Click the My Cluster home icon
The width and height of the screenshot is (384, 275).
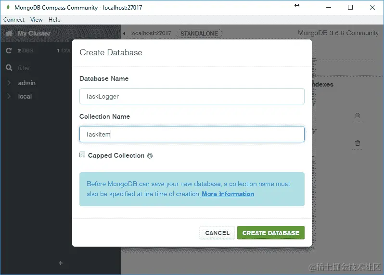[9, 33]
